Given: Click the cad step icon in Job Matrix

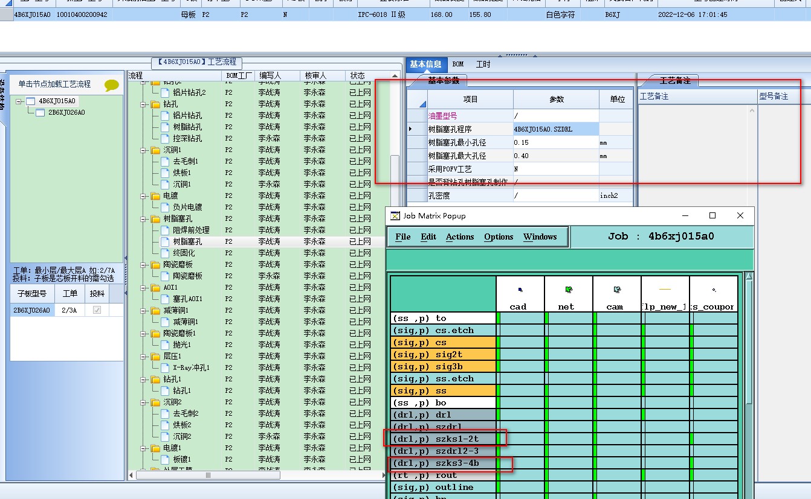Looking at the screenshot, I should click(x=520, y=290).
